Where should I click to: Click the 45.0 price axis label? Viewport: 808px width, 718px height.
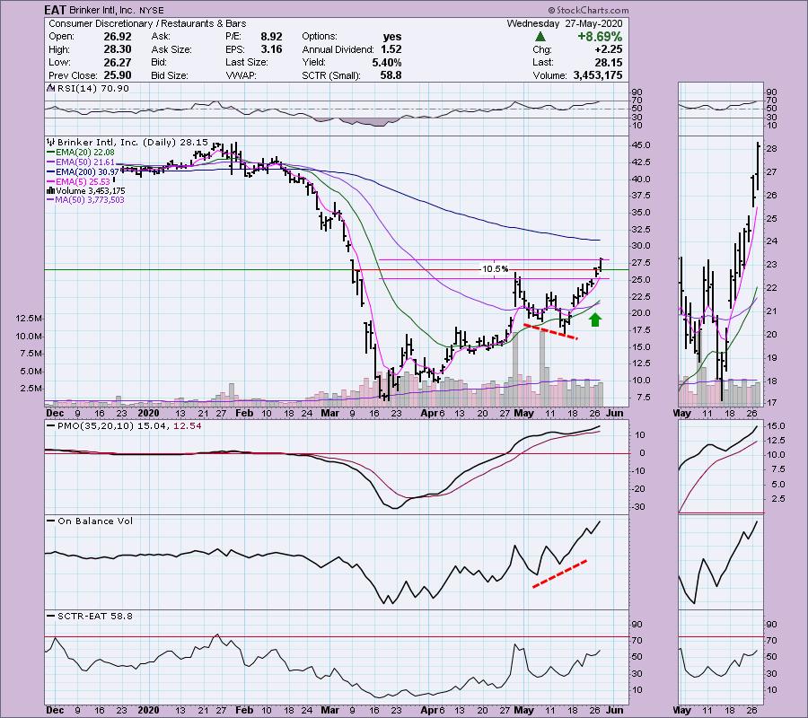641,145
